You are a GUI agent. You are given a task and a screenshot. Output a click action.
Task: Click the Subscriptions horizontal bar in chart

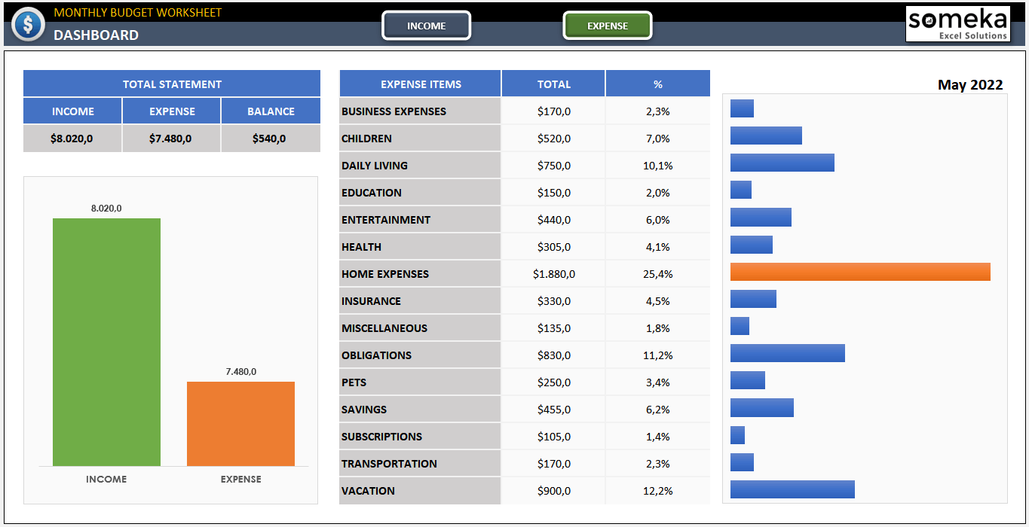pyautogui.click(x=737, y=435)
